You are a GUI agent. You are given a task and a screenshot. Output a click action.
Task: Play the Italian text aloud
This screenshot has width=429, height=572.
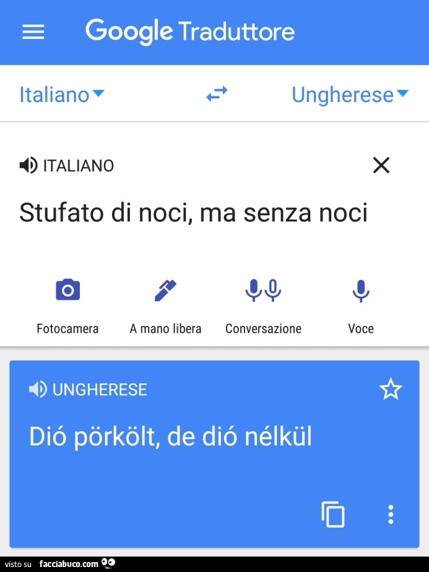click(28, 165)
